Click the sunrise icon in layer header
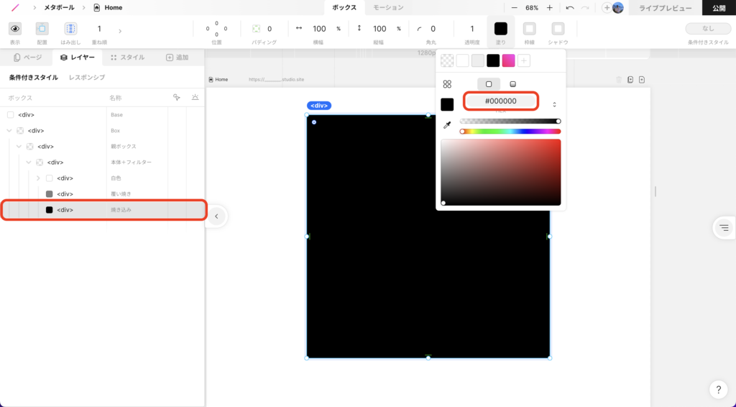 coord(195,97)
